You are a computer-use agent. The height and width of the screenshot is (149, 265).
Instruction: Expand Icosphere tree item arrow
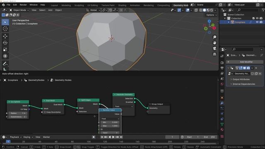click(229, 22)
